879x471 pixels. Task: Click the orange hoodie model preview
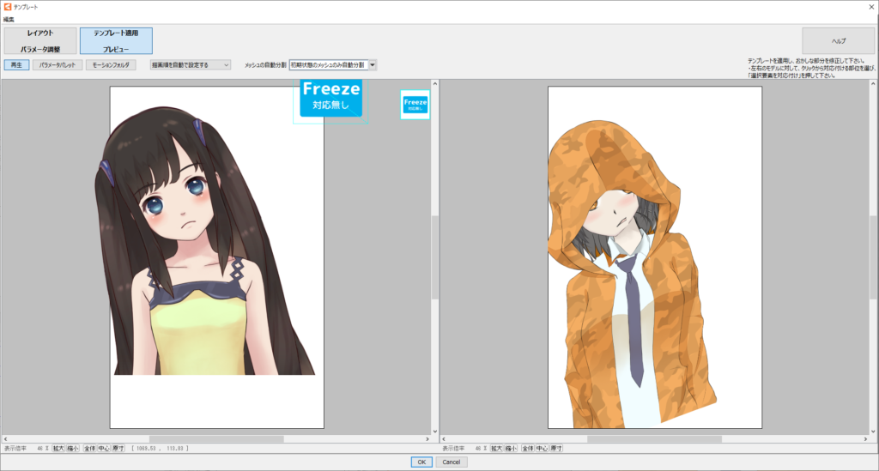(x=631, y=275)
